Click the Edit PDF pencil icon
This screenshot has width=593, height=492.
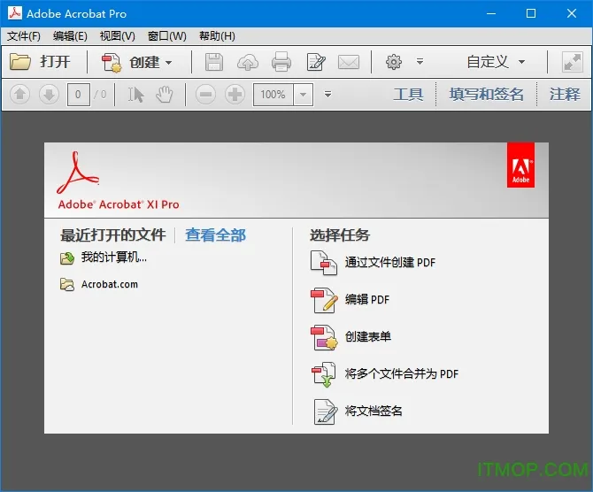[x=324, y=299]
